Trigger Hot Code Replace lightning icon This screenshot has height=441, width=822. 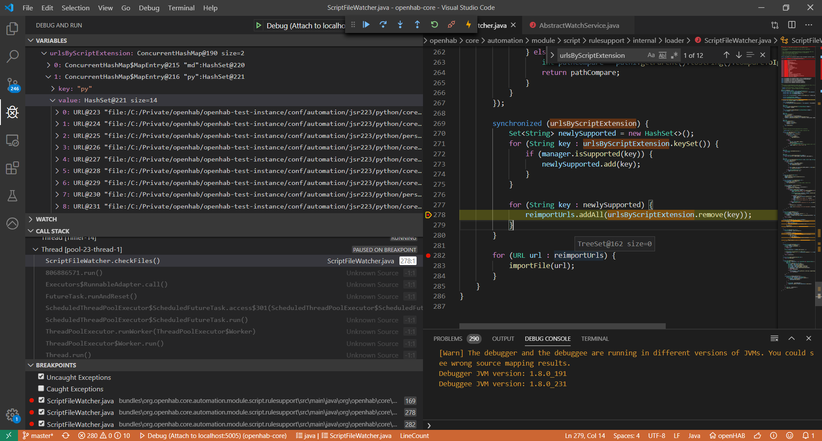[x=468, y=25]
